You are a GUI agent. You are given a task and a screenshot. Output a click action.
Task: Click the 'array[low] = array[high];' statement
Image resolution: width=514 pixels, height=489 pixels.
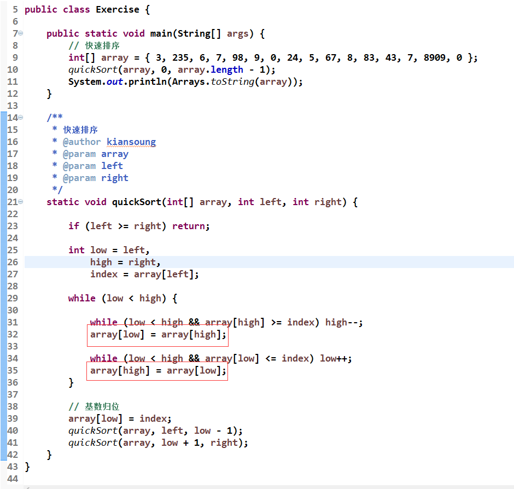(158, 335)
